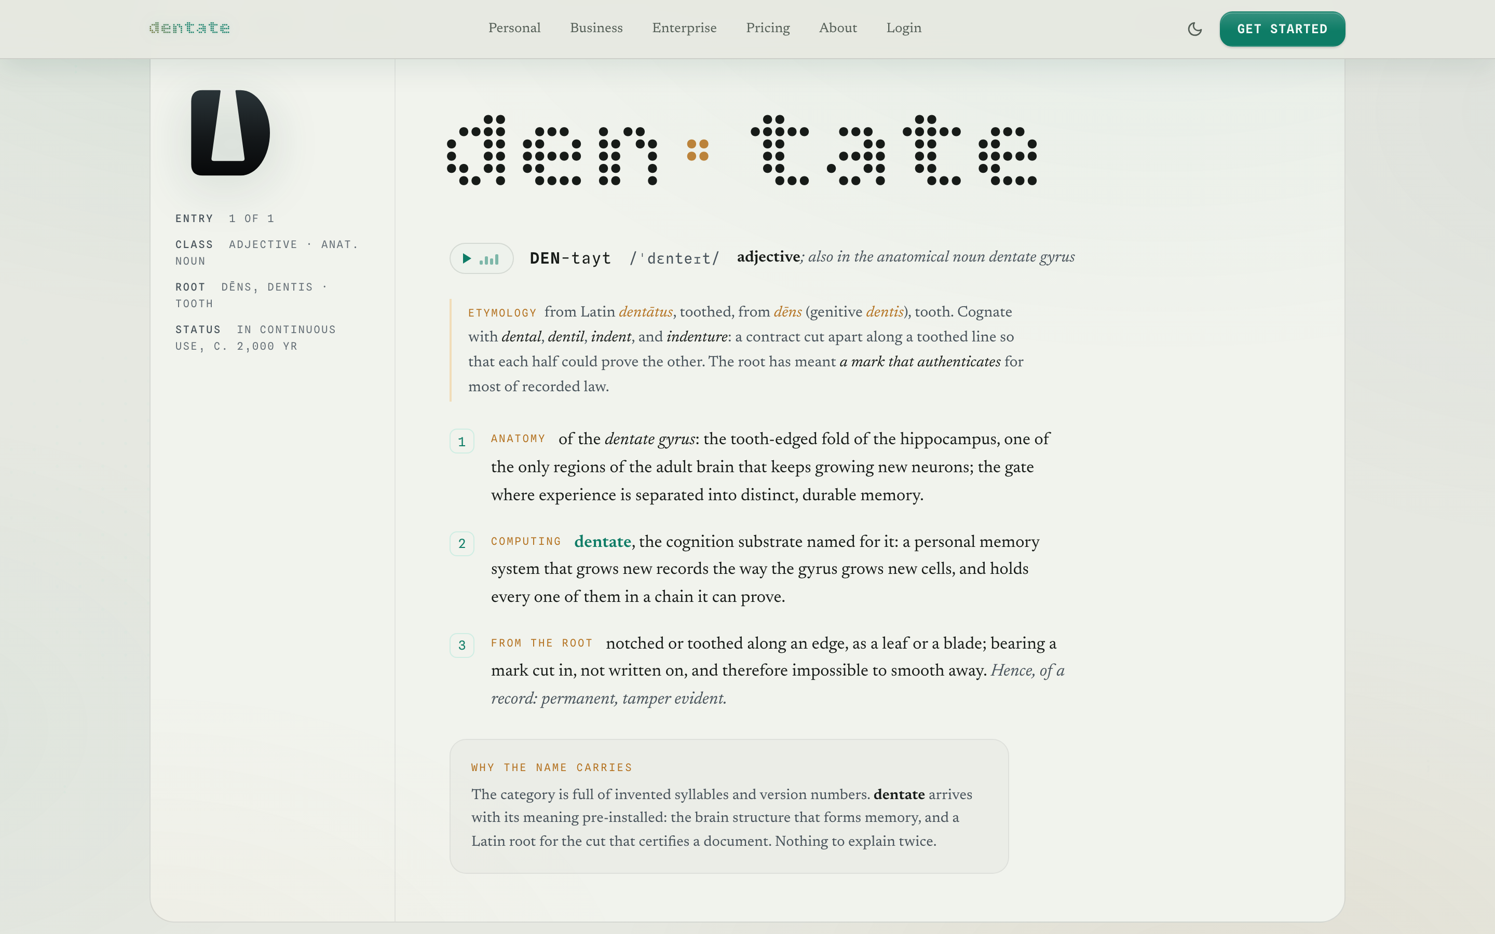Click the number 1 definition badge

(x=461, y=441)
